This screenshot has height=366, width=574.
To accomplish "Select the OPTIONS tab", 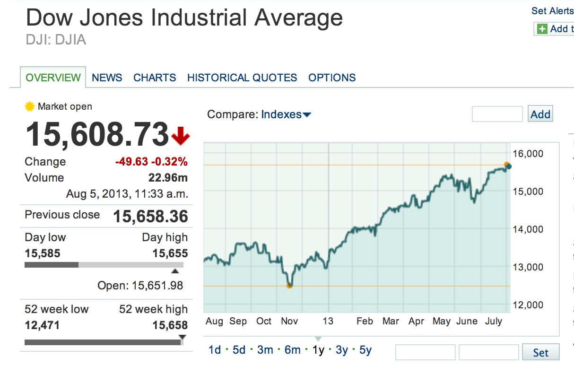I will (x=332, y=78).
